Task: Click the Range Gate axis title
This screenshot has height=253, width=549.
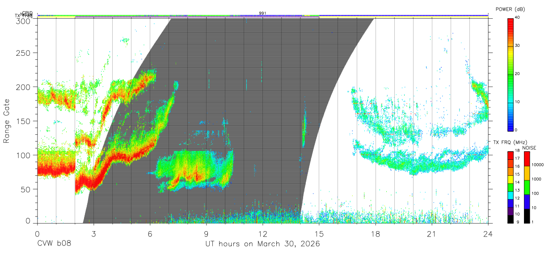Action: (7, 120)
